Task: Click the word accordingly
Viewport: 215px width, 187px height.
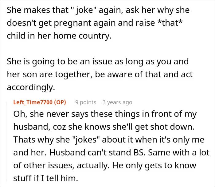Action: coord(31,88)
